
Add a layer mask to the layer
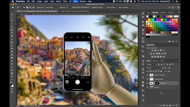pyautogui.click(x=164, y=106)
